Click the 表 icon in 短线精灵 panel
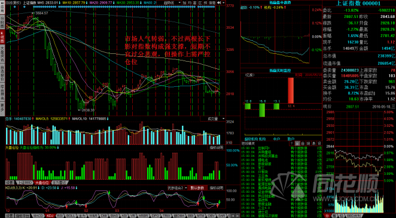The image size is (396, 218). pyautogui.click(x=313, y=143)
